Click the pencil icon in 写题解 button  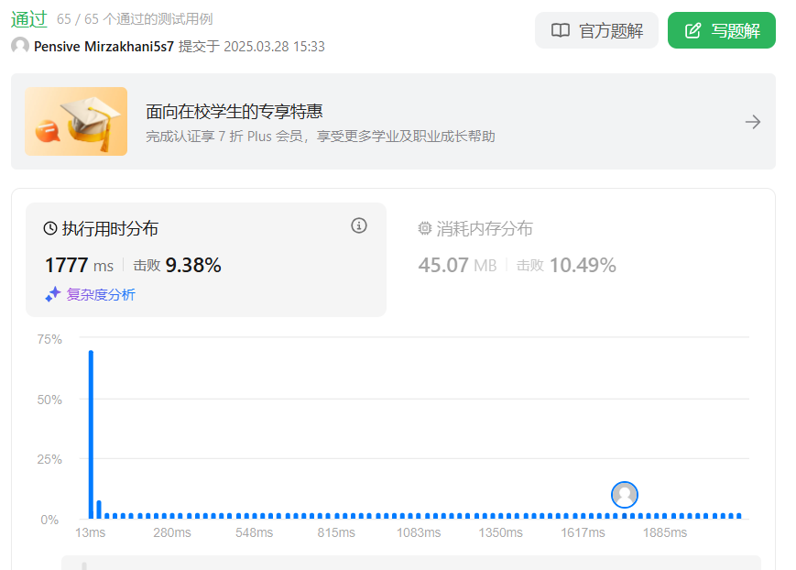point(692,30)
